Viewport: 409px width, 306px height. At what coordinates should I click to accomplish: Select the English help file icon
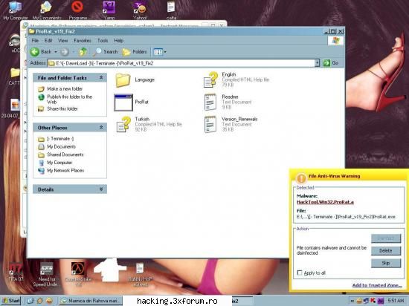pyautogui.click(x=210, y=79)
